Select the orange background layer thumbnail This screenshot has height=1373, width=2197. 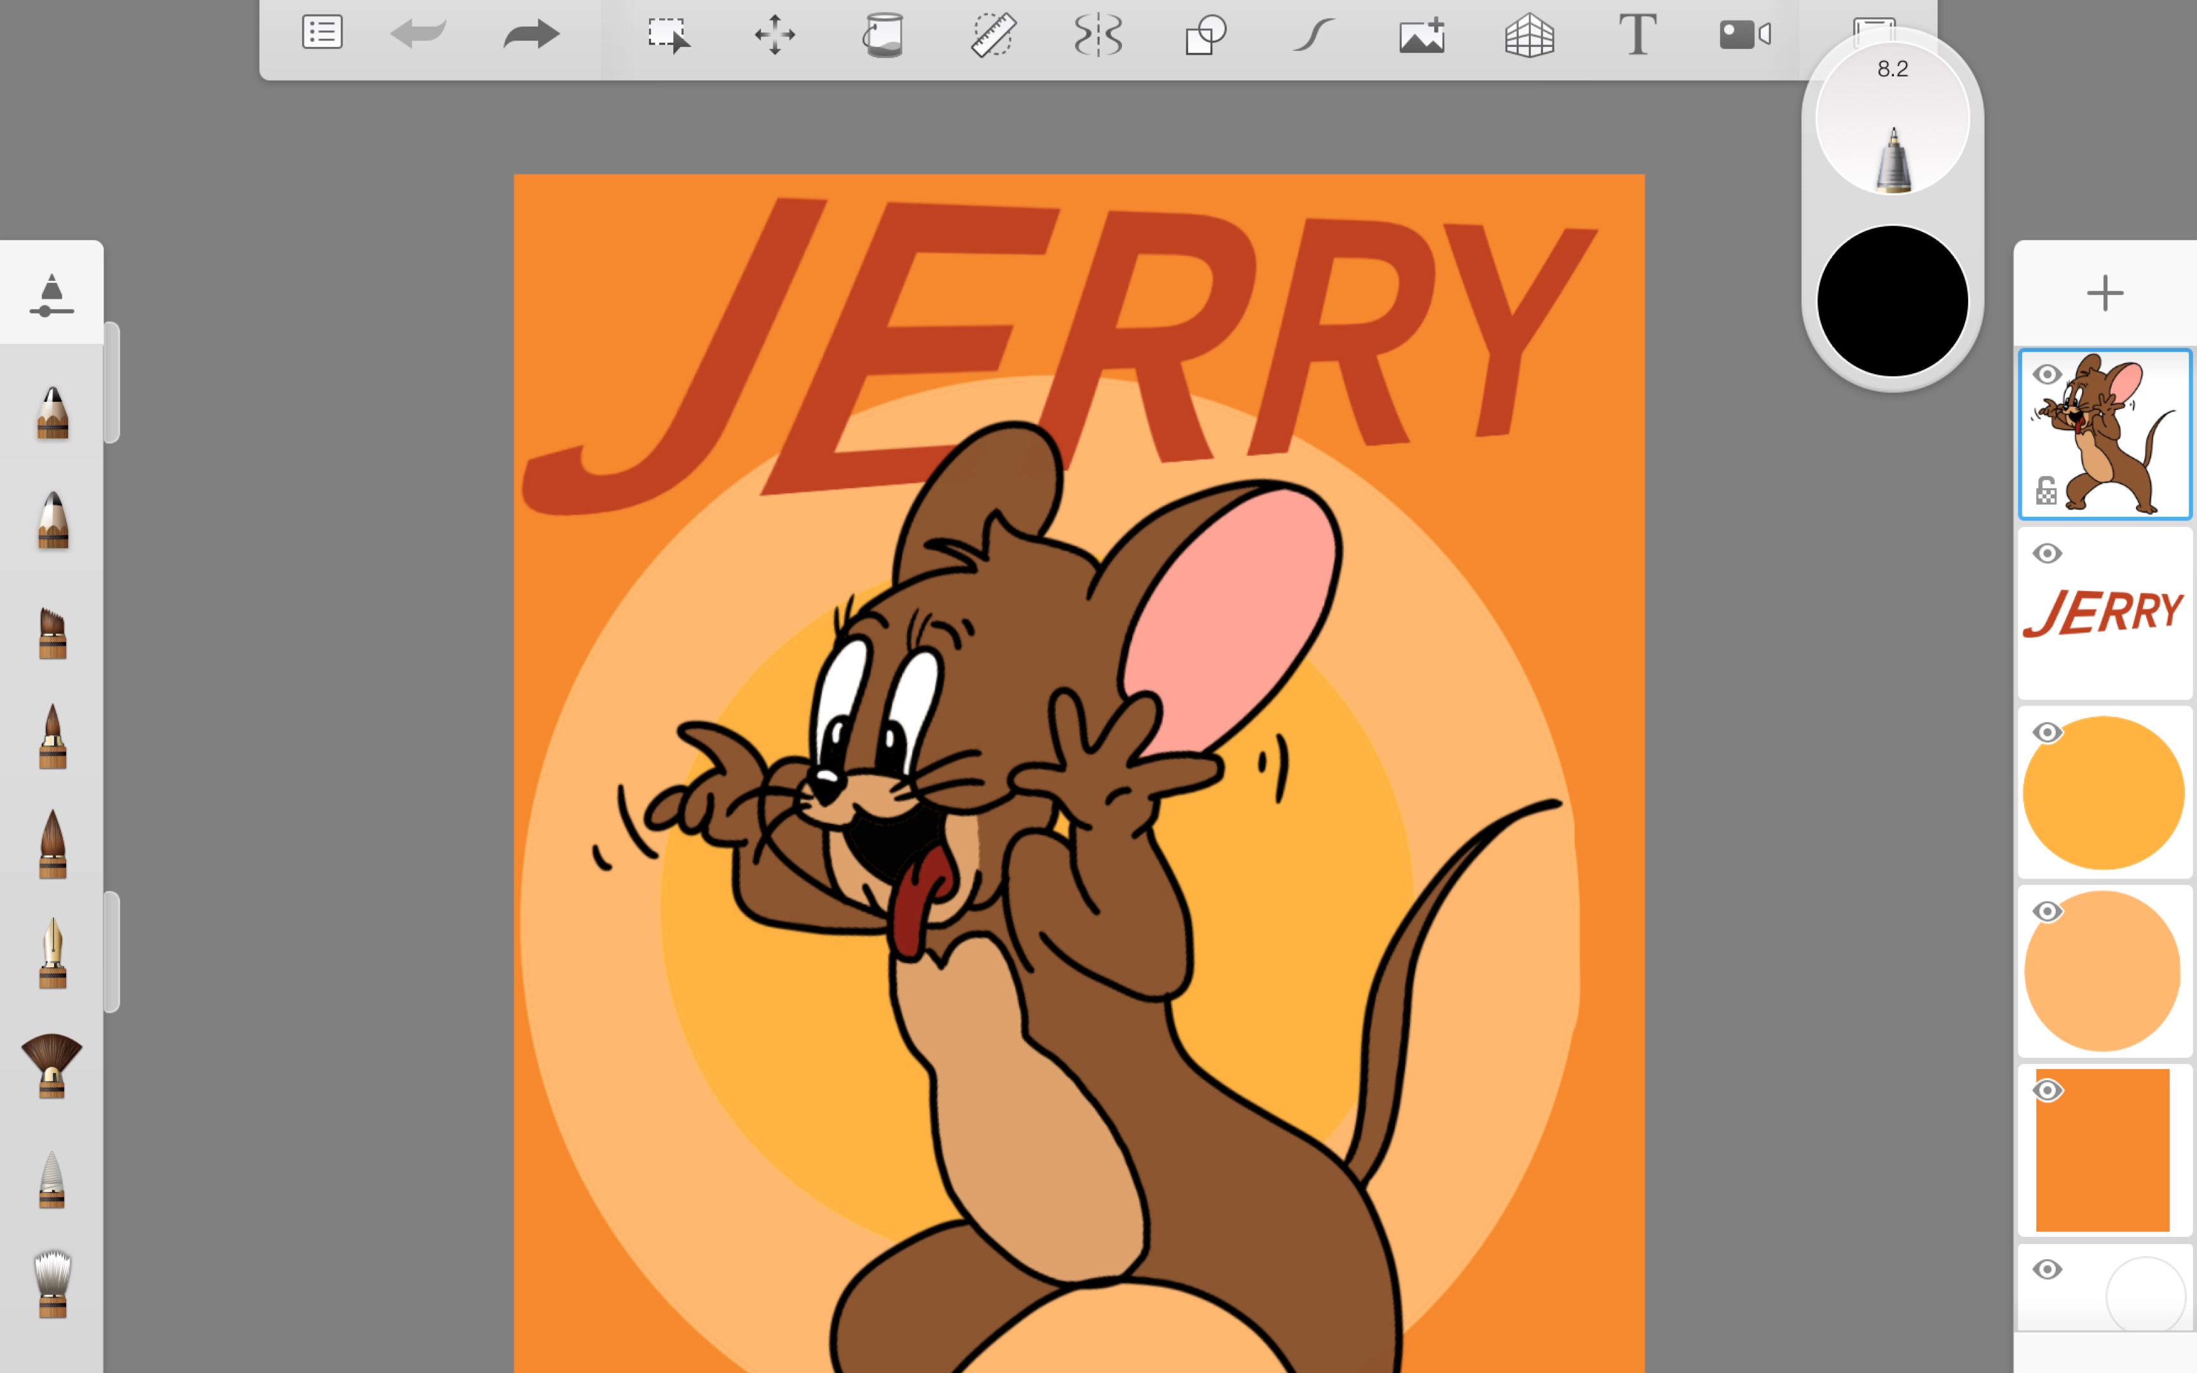coord(2104,1150)
